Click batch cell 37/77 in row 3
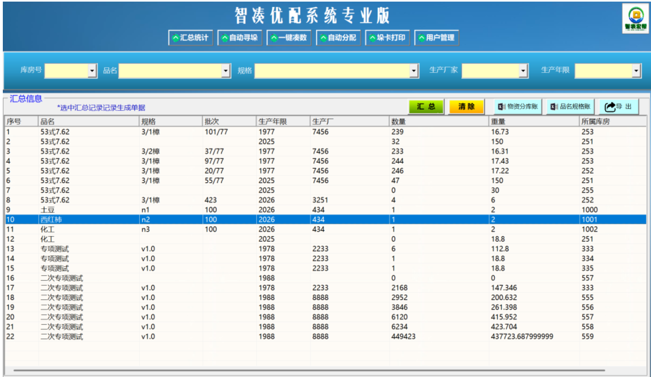Screen dimensions: 651x377 point(214,151)
